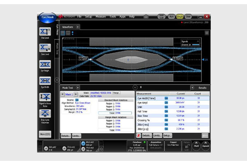Screen dimensions: 247x165
Task: Select the Eye Width[Time] result row
Action: point(173,98)
